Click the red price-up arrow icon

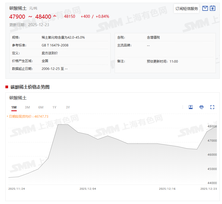coord(55,16)
